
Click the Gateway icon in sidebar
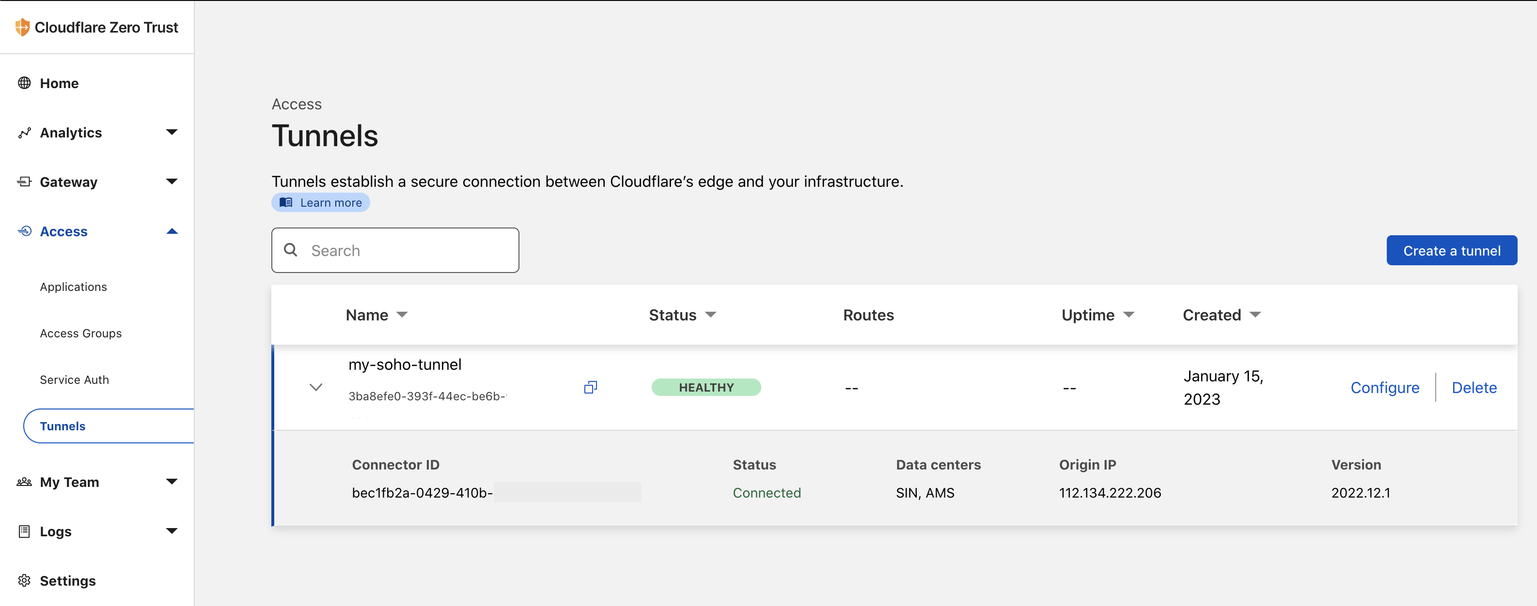click(x=24, y=182)
